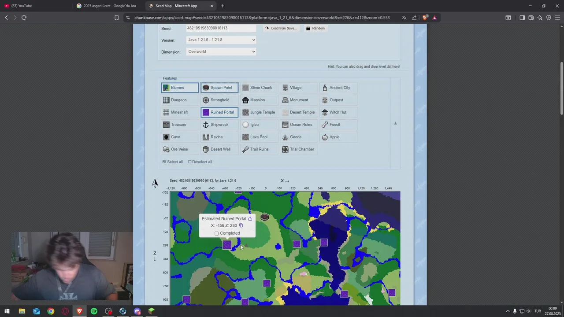
Task: Bookmark this page
Action: coord(116,18)
